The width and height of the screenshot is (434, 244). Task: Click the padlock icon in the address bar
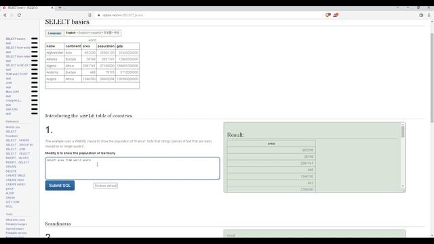pos(99,15)
